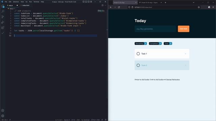Open the Spaces indentation selector
216x121 pixels.
click(x=67, y=120)
